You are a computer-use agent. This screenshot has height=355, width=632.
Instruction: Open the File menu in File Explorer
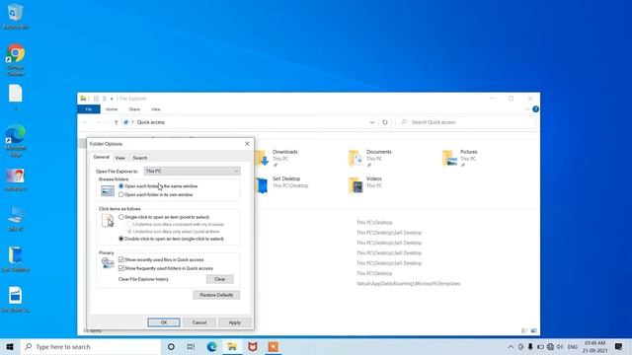tap(89, 109)
